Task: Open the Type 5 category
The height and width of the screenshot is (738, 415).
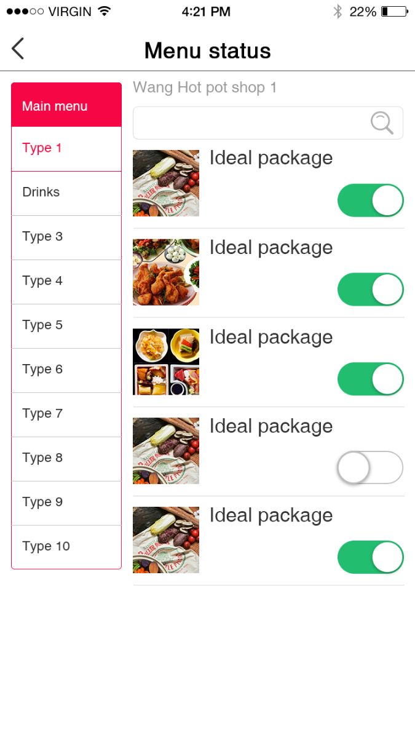Action: pos(66,325)
